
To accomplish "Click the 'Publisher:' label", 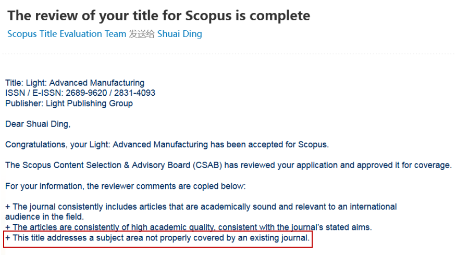I will pos(24,103).
